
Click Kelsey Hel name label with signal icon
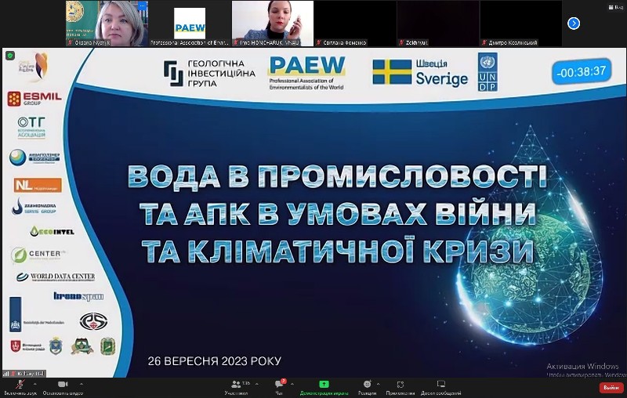pyautogui.click(x=24, y=374)
